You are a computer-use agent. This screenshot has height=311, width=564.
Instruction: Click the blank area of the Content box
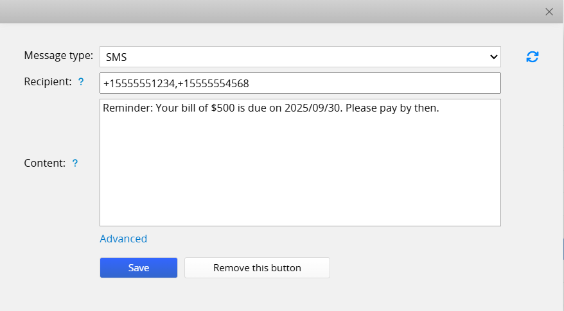(300, 173)
